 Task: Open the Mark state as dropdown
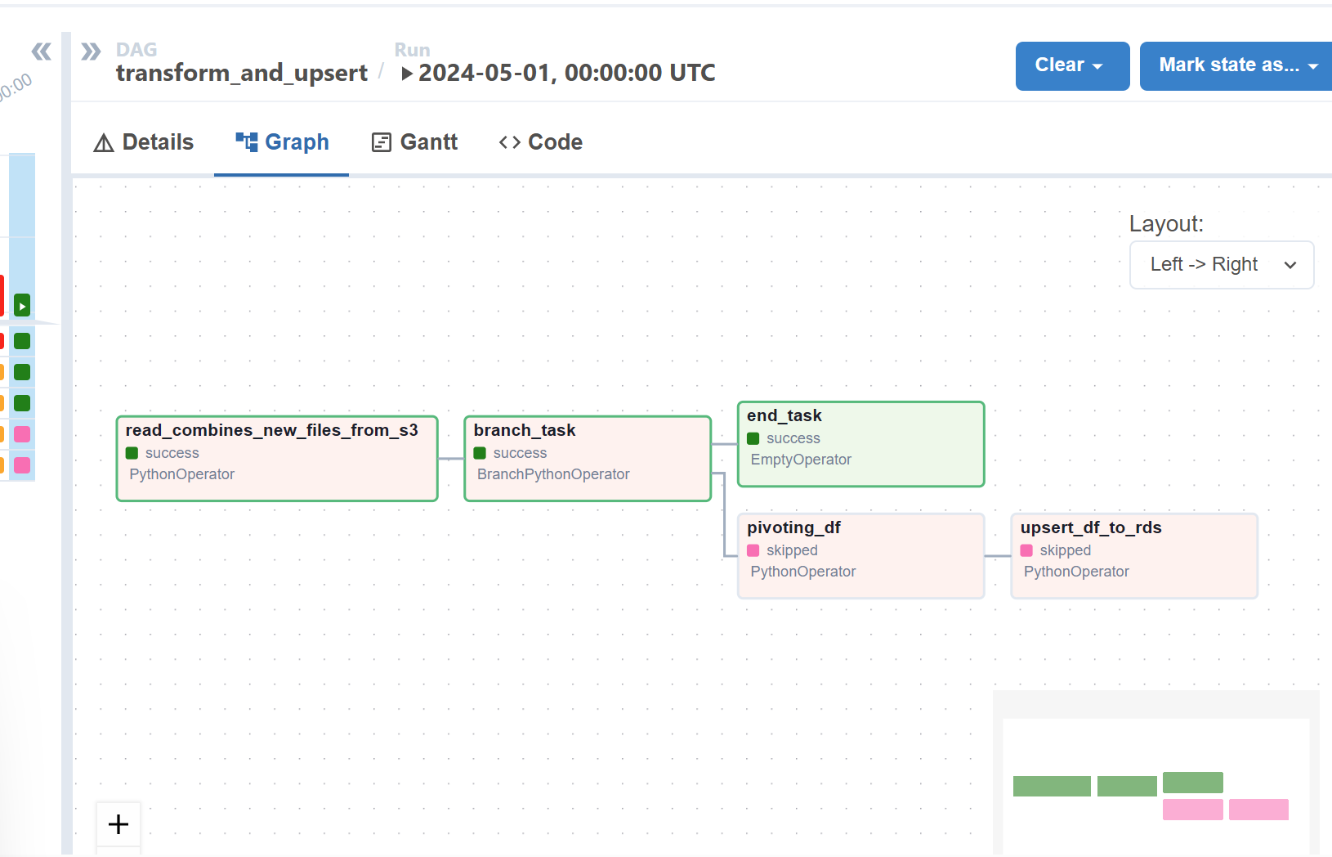click(1235, 65)
